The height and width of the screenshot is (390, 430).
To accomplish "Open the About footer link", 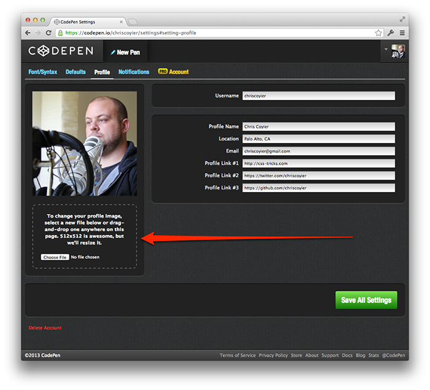I will [x=312, y=355].
